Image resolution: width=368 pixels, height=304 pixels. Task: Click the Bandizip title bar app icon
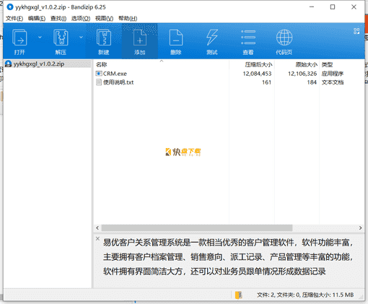click(10, 7)
